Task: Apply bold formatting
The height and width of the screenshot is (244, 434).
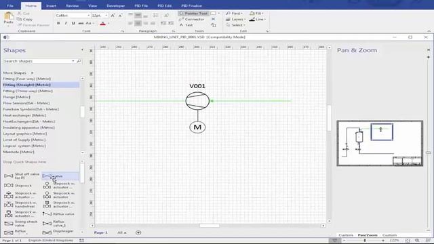Action: (58, 23)
